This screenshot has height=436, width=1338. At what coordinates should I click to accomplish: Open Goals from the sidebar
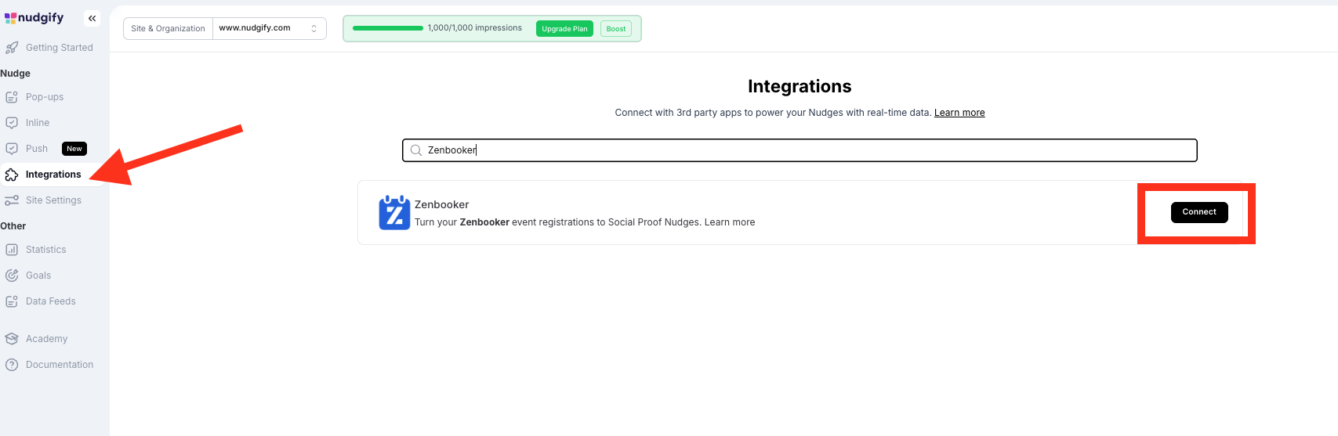click(x=38, y=276)
